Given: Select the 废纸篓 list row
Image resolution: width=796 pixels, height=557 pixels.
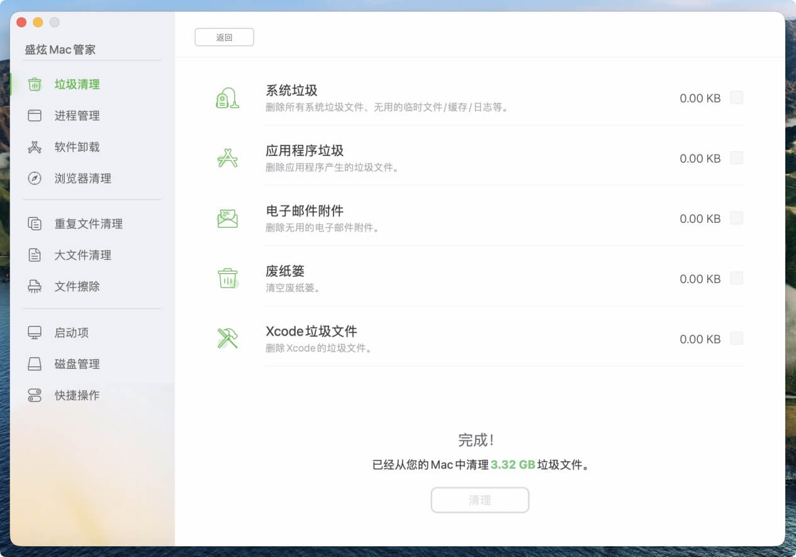Looking at the screenshot, I should [440, 278].
